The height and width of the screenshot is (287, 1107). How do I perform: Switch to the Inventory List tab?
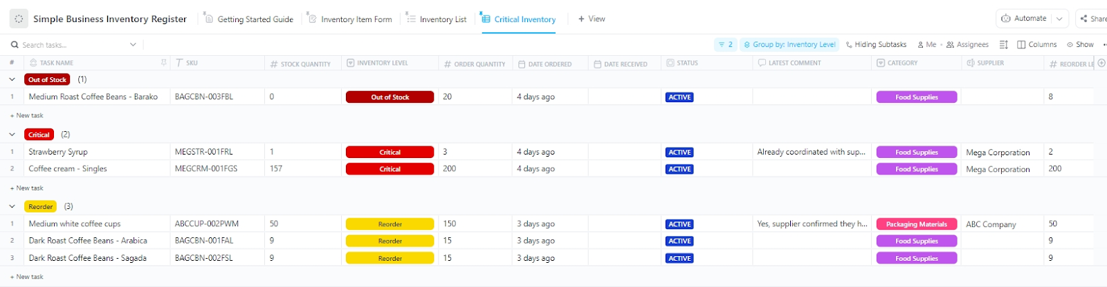(436, 19)
